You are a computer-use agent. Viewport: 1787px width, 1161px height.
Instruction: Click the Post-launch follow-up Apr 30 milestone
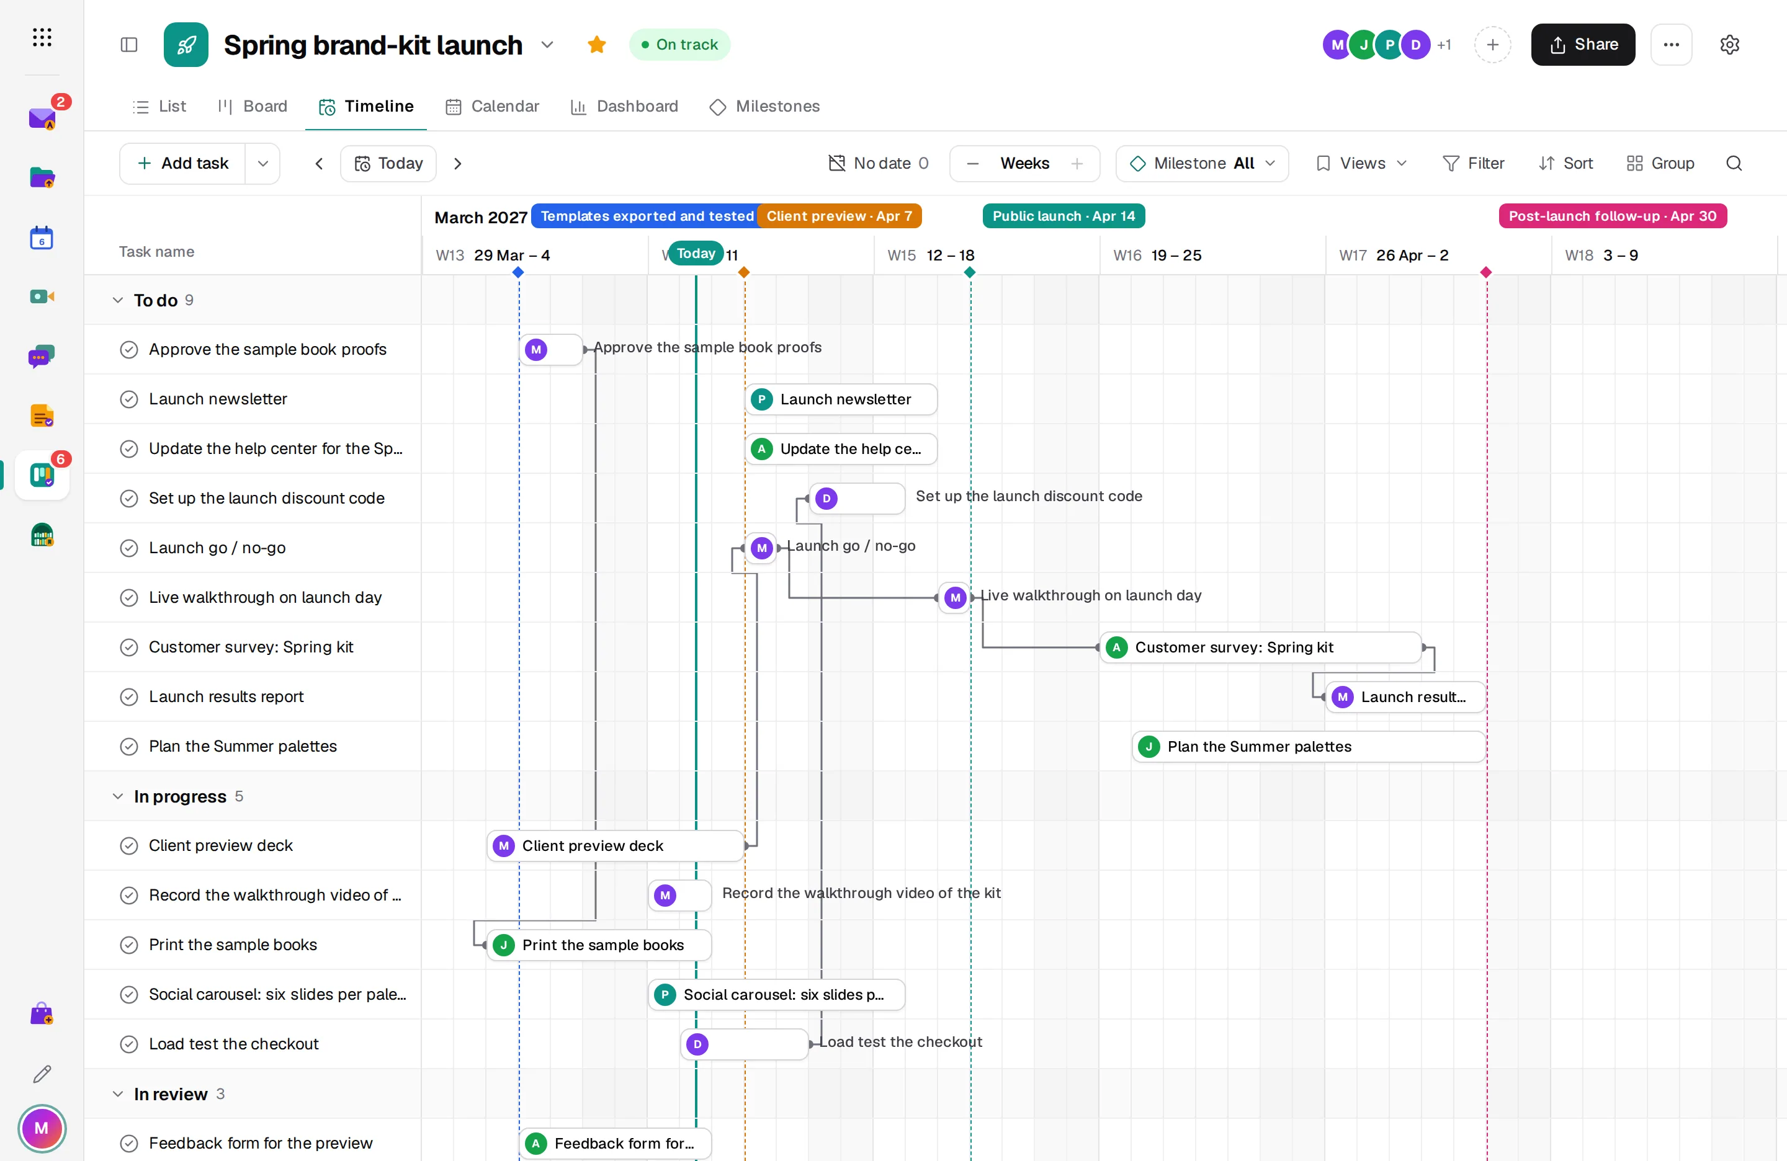[1612, 215]
